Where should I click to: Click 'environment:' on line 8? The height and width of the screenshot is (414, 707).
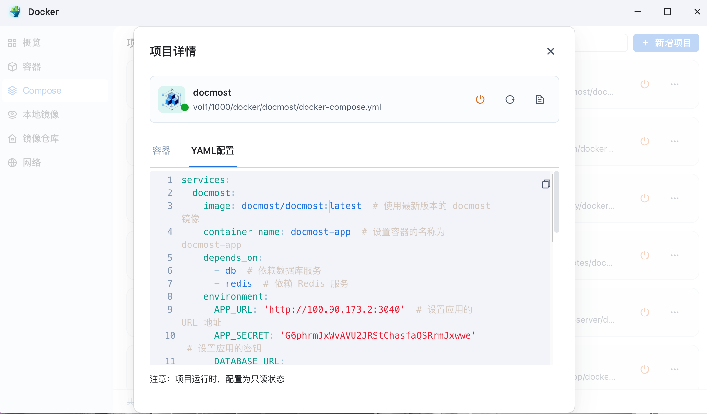236,297
